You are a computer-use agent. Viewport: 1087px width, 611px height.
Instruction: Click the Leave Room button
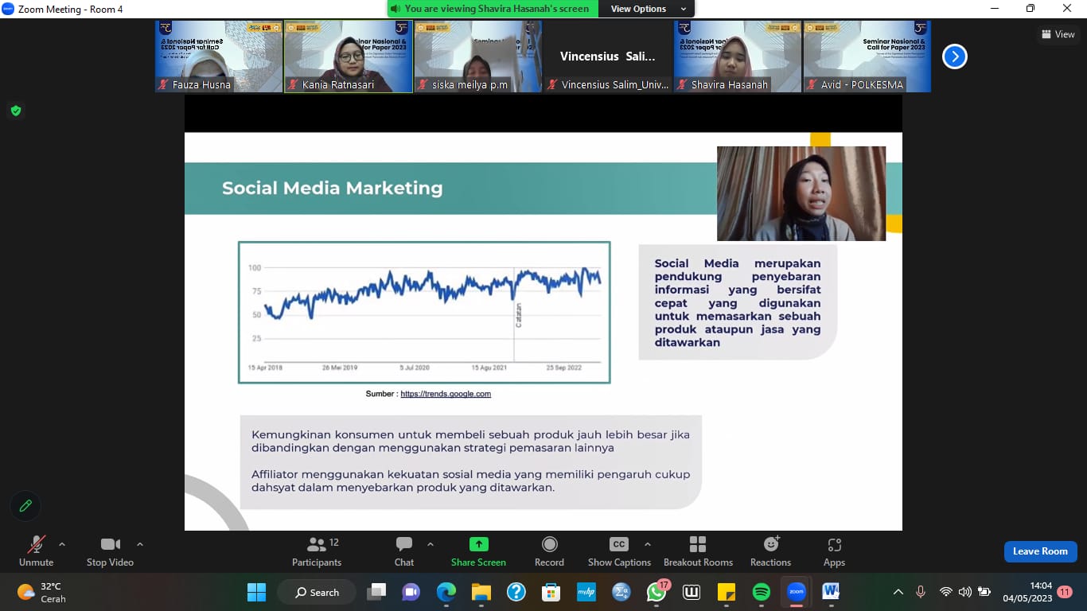[x=1040, y=551]
